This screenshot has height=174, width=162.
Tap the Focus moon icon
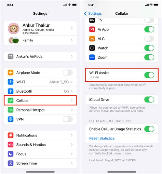(x=11, y=154)
